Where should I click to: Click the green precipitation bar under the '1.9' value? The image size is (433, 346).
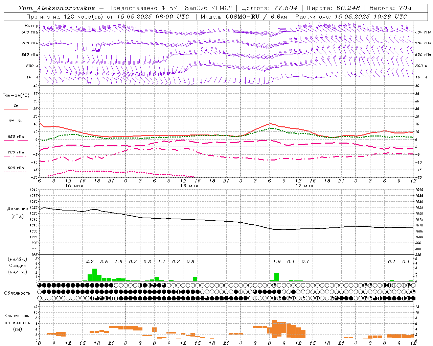pos(277,277)
